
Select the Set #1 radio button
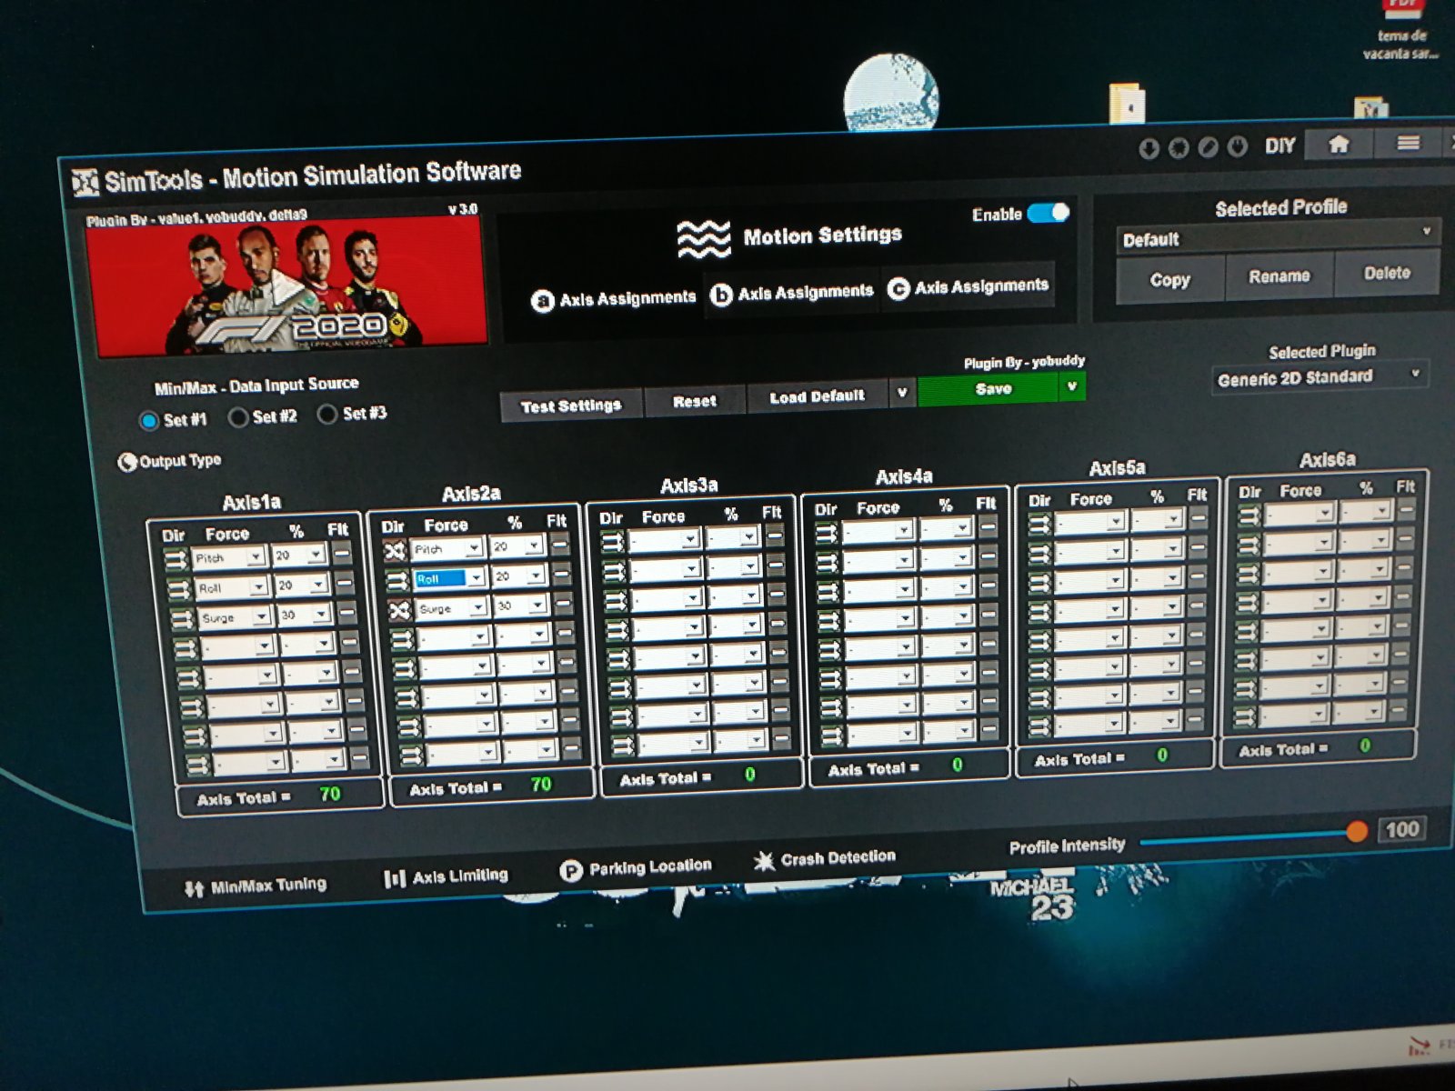point(149,421)
